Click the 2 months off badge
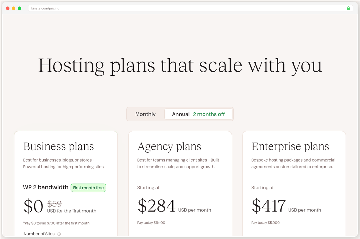The width and height of the screenshot is (360, 239). click(209, 114)
